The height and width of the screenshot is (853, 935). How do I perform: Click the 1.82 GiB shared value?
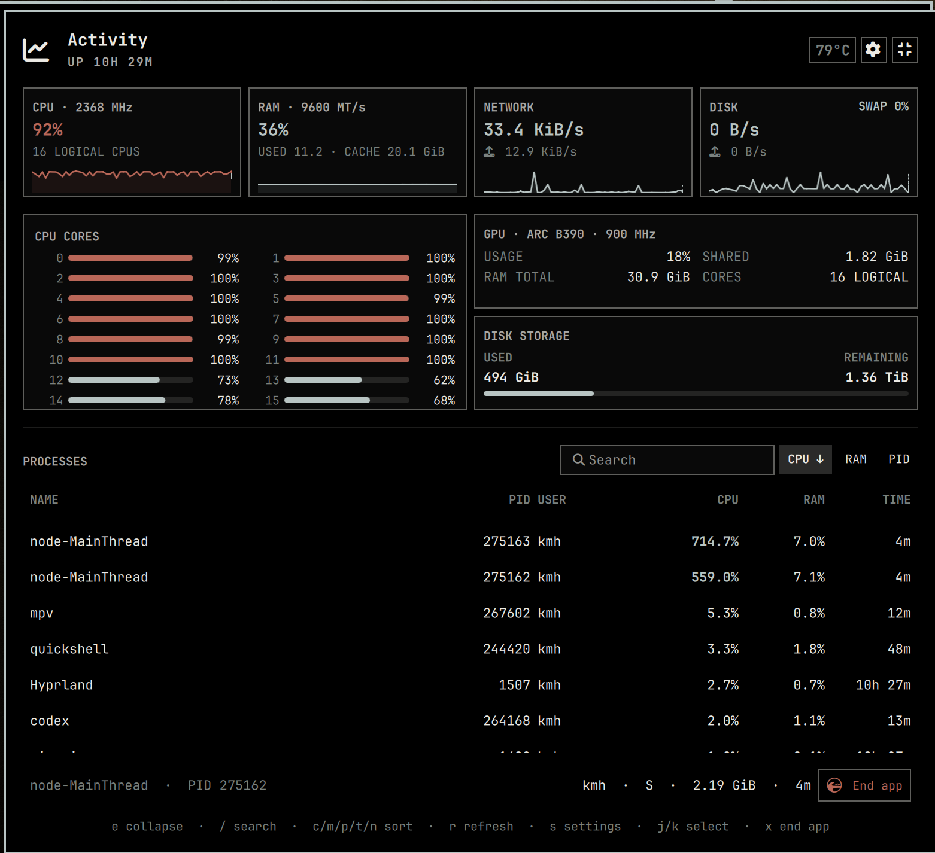pyautogui.click(x=877, y=257)
